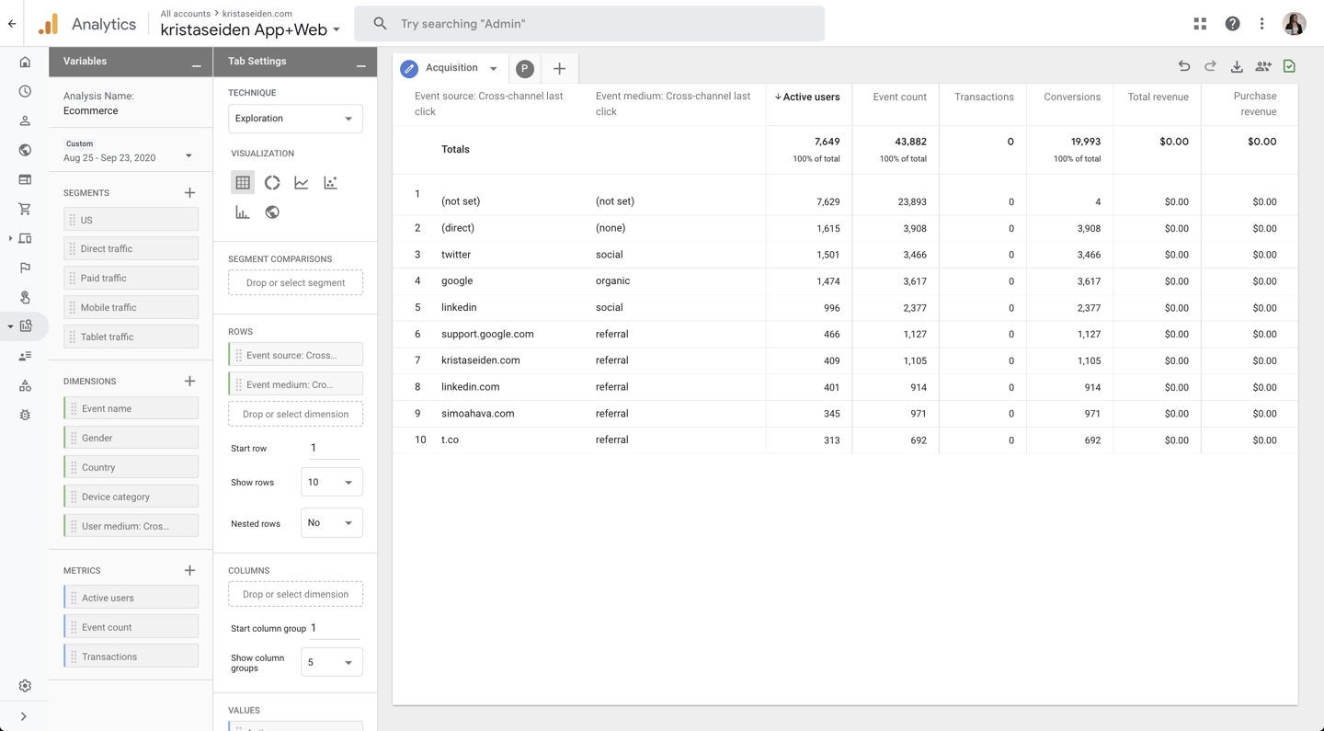Viewport: 1324px width, 731px height.
Task: Click the Columns drop or select dimension zone
Action: (295, 595)
